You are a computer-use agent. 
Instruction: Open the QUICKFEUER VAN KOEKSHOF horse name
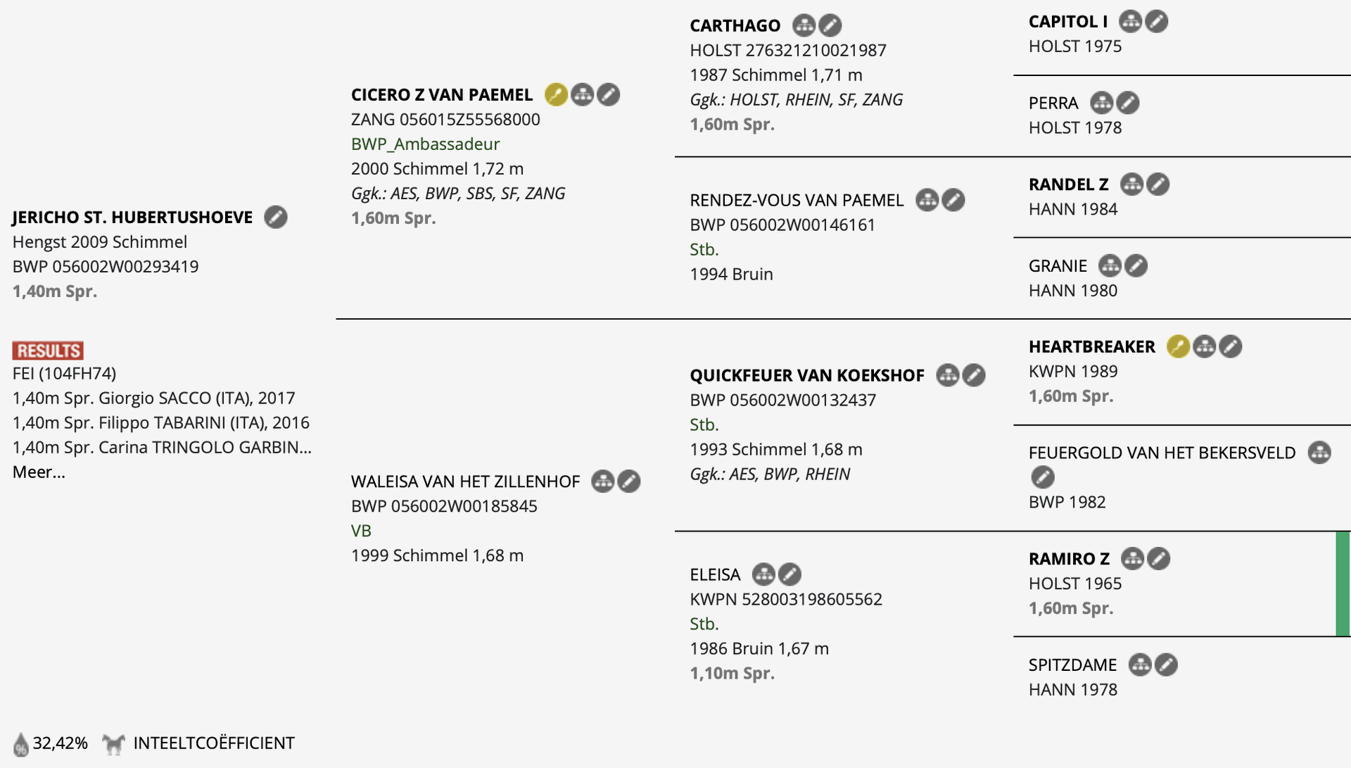tap(806, 375)
